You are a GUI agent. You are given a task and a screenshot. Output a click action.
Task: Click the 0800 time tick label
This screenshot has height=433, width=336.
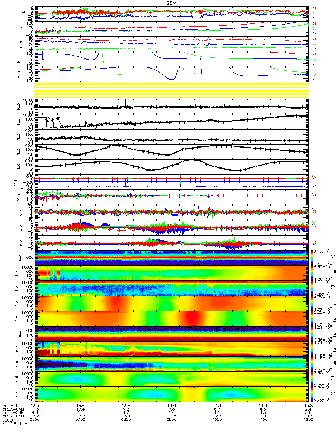tap(126, 419)
